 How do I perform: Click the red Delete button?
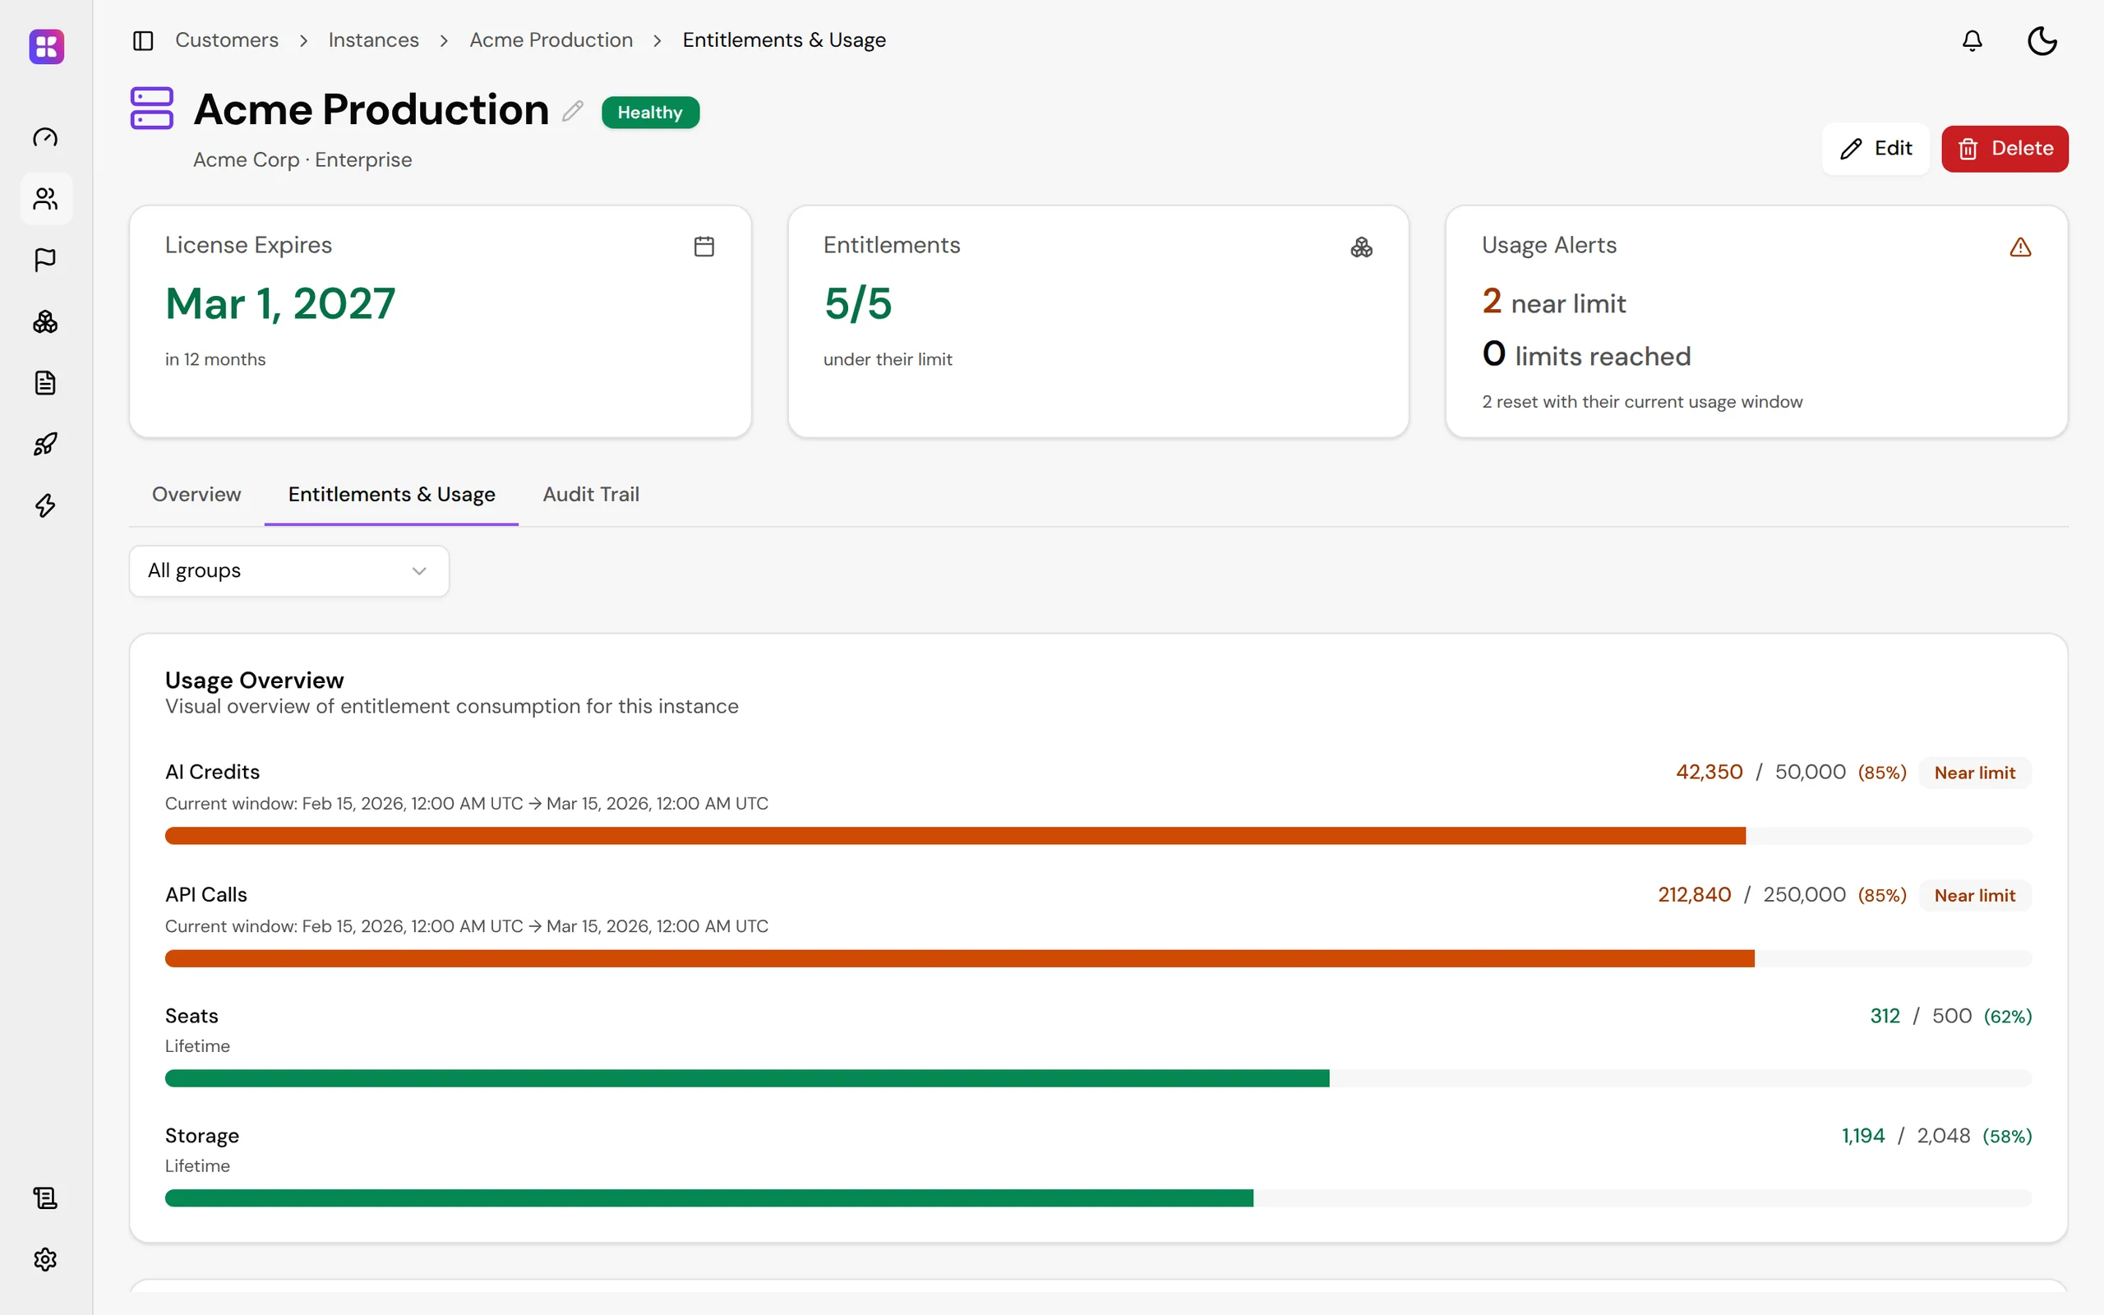(2005, 149)
